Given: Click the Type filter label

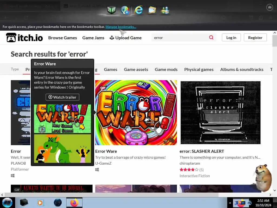Looking at the screenshot, I should [x=15, y=69].
